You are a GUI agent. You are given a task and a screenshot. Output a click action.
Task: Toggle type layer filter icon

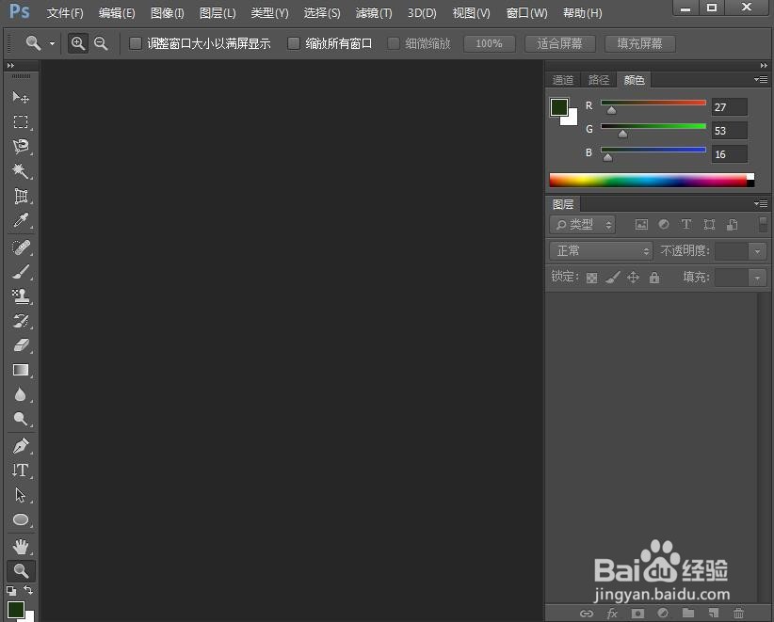pos(686,225)
